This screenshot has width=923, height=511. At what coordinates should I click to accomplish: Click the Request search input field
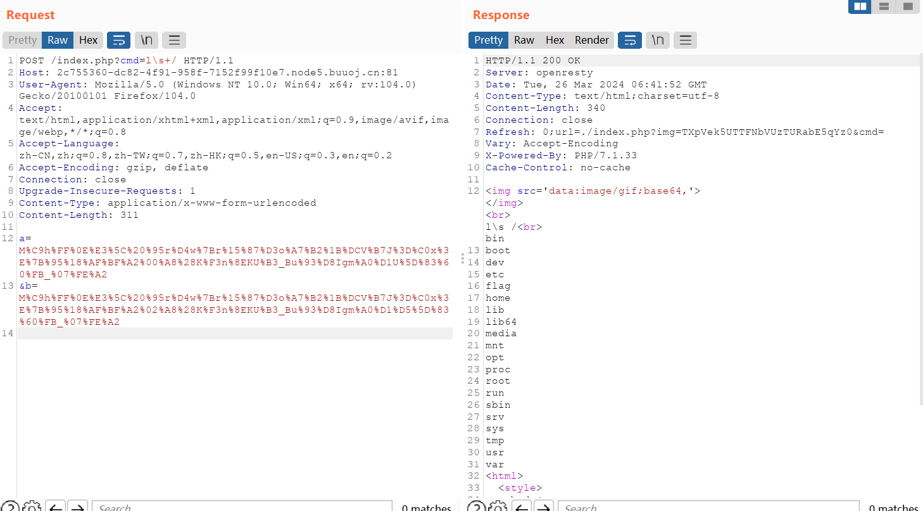tap(242, 507)
